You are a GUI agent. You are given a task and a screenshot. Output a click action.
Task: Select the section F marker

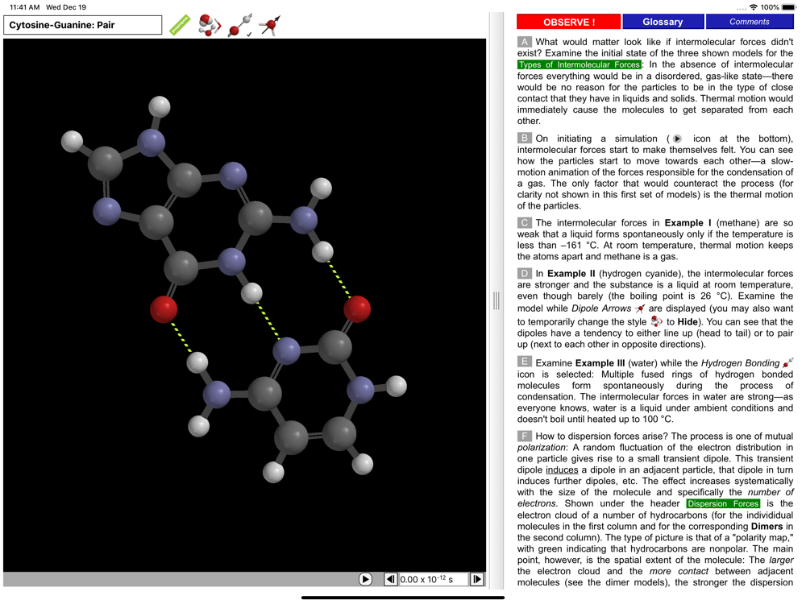(x=525, y=436)
